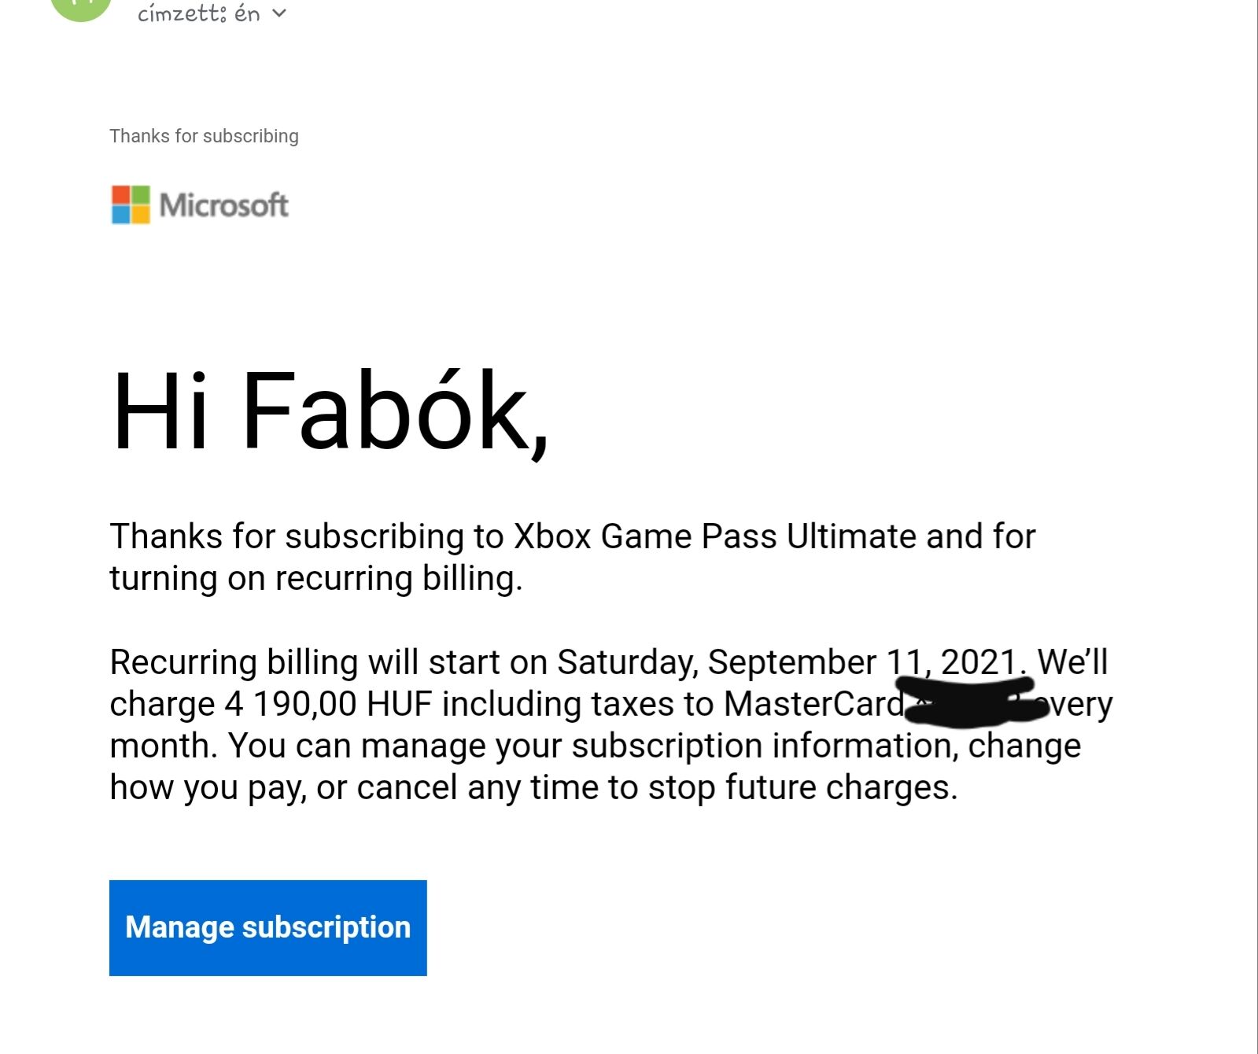The image size is (1258, 1054).
Task: Click the words "how you pay"
Action: click(x=207, y=787)
